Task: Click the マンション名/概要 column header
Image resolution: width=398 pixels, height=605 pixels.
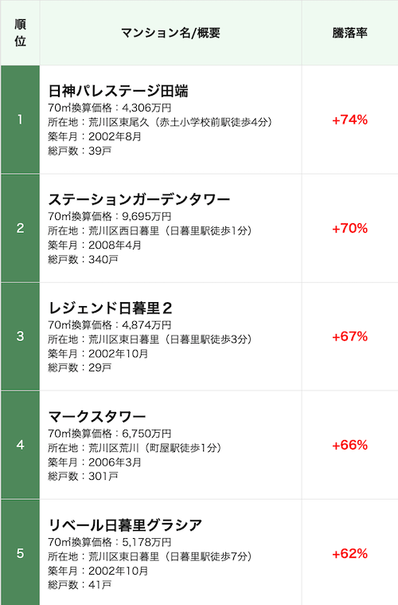Action: coord(170,33)
